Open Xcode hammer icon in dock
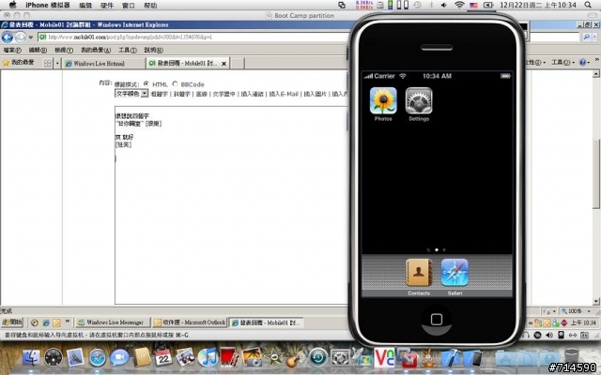The width and height of the screenshot is (601, 375). [451, 358]
